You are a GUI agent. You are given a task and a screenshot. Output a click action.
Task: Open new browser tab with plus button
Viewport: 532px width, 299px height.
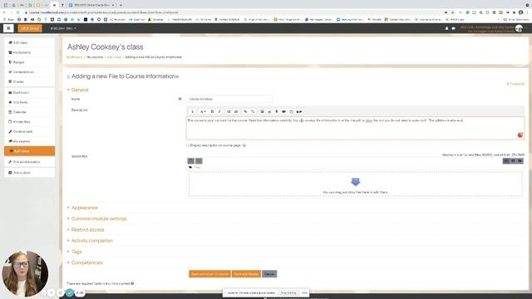point(121,5)
